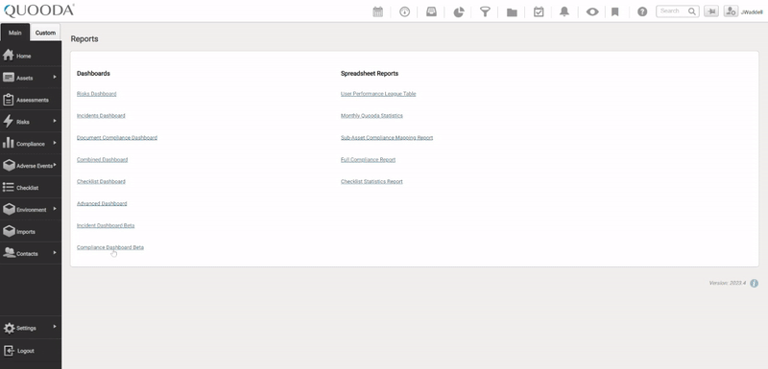The height and width of the screenshot is (369, 768).
Task: Click the funnel filter icon
Action: point(485,12)
